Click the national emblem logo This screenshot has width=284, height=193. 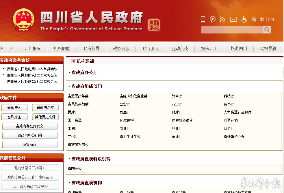click(23, 20)
